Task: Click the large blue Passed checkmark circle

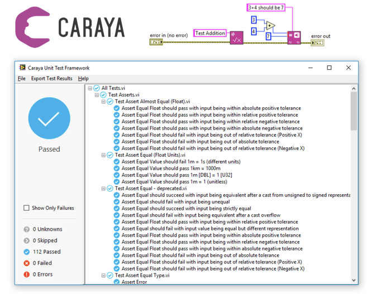Action: 49,118
